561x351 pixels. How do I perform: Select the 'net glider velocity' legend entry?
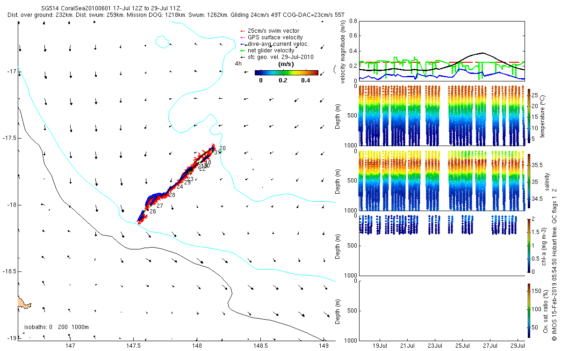coord(271,51)
